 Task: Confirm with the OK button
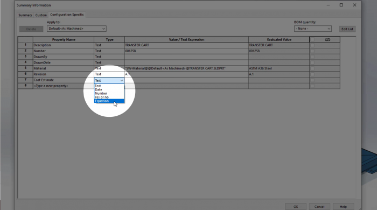coord(296,207)
